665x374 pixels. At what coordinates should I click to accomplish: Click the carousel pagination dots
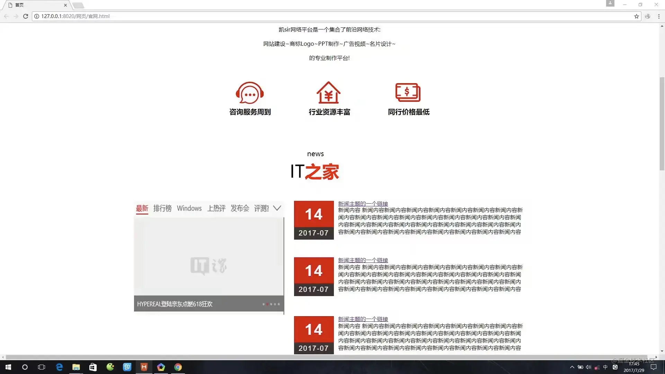tap(271, 304)
